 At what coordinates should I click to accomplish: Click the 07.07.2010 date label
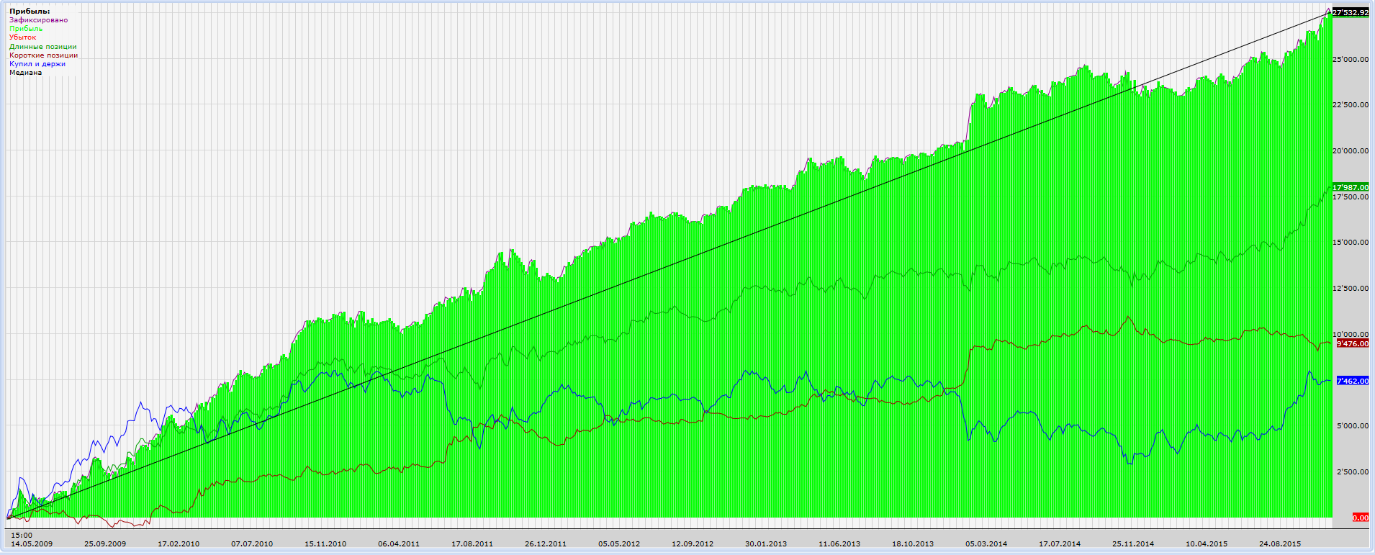[252, 544]
